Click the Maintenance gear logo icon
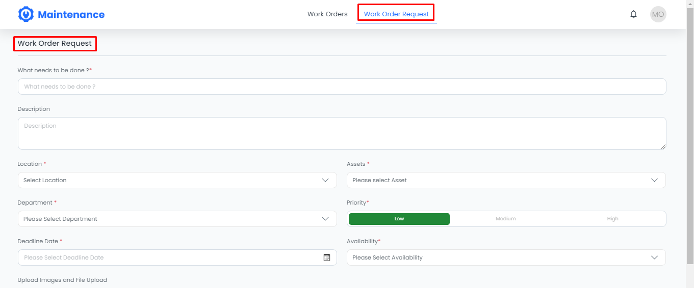The width and height of the screenshot is (694, 288). click(25, 14)
